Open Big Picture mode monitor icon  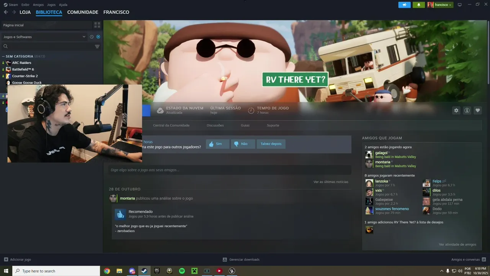point(460,5)
